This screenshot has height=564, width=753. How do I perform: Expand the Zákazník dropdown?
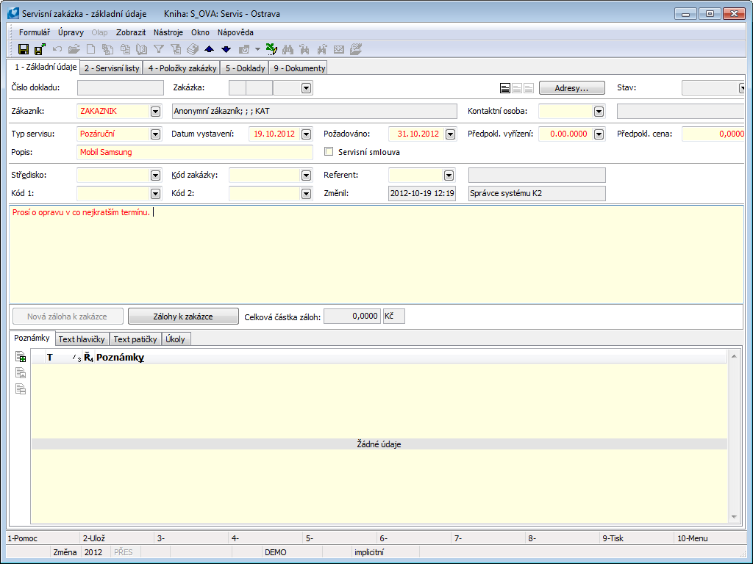[x=155, y=112]
